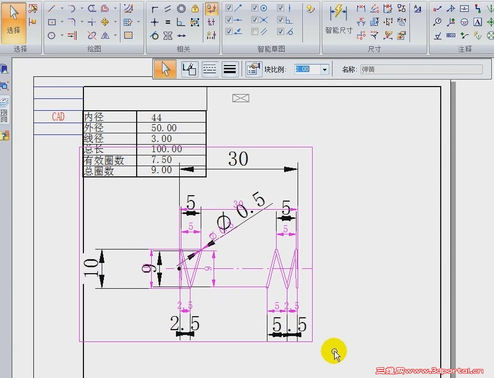
Task: Enable the unchecked Parallel IntelliSketch checkbox
Action: click(x=255, y=32)
